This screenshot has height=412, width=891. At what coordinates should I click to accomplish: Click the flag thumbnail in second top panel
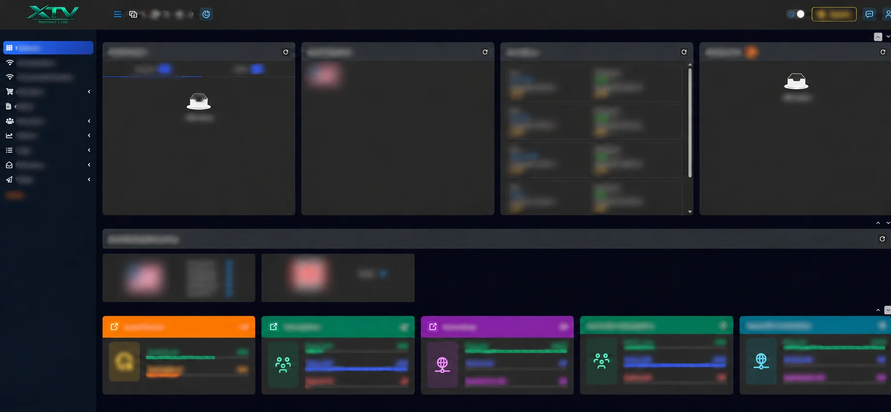[323, 75]
